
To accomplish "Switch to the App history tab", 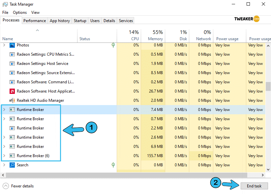I will tap(60, 21).
